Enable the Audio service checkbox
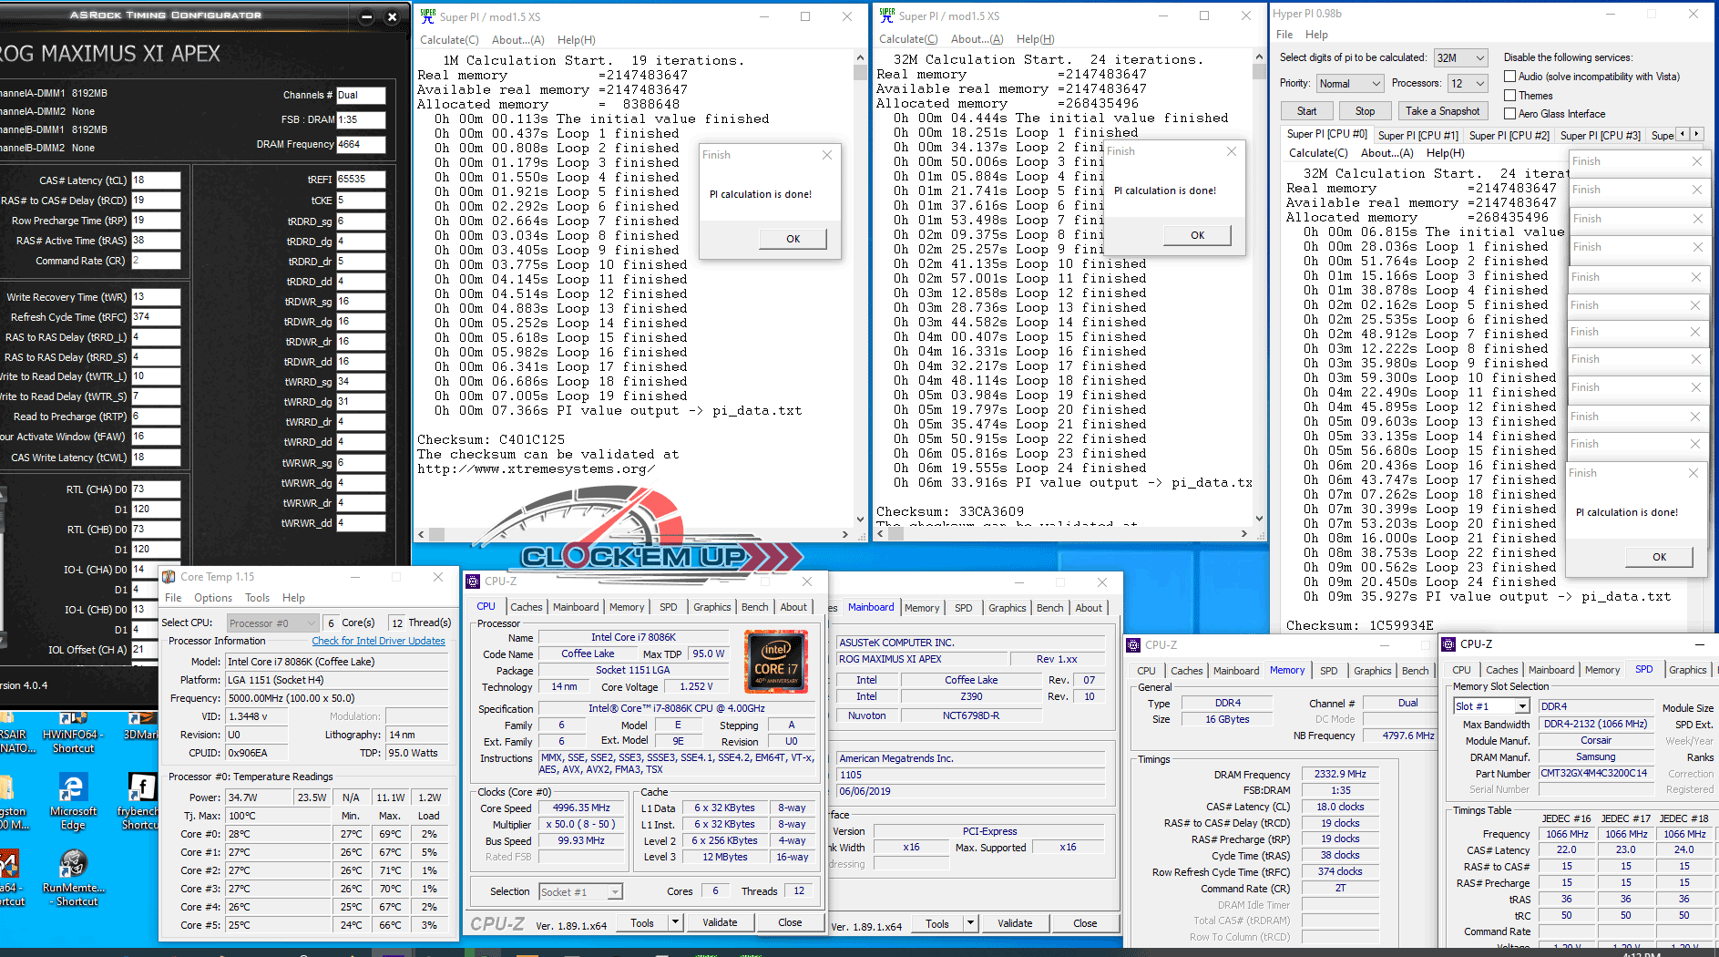Screen dimensions: 1719x957 (x=1509, y=77)
